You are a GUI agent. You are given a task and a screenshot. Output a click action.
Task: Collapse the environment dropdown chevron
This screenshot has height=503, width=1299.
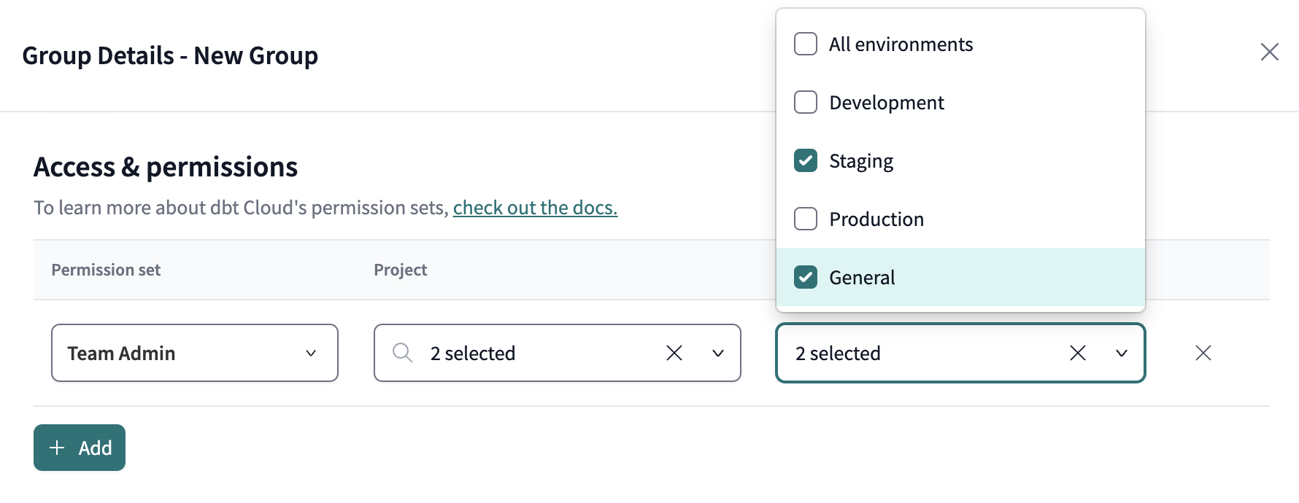[1121, 354]
